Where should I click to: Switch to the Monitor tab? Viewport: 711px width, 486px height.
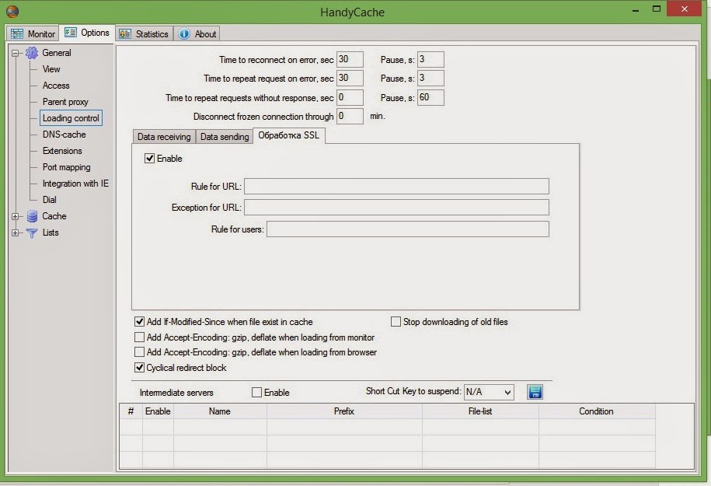tap(32, 34)
